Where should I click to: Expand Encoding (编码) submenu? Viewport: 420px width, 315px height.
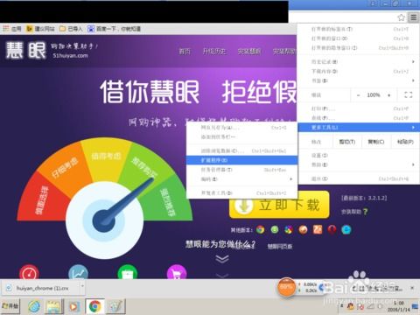[x=241, y=178]
